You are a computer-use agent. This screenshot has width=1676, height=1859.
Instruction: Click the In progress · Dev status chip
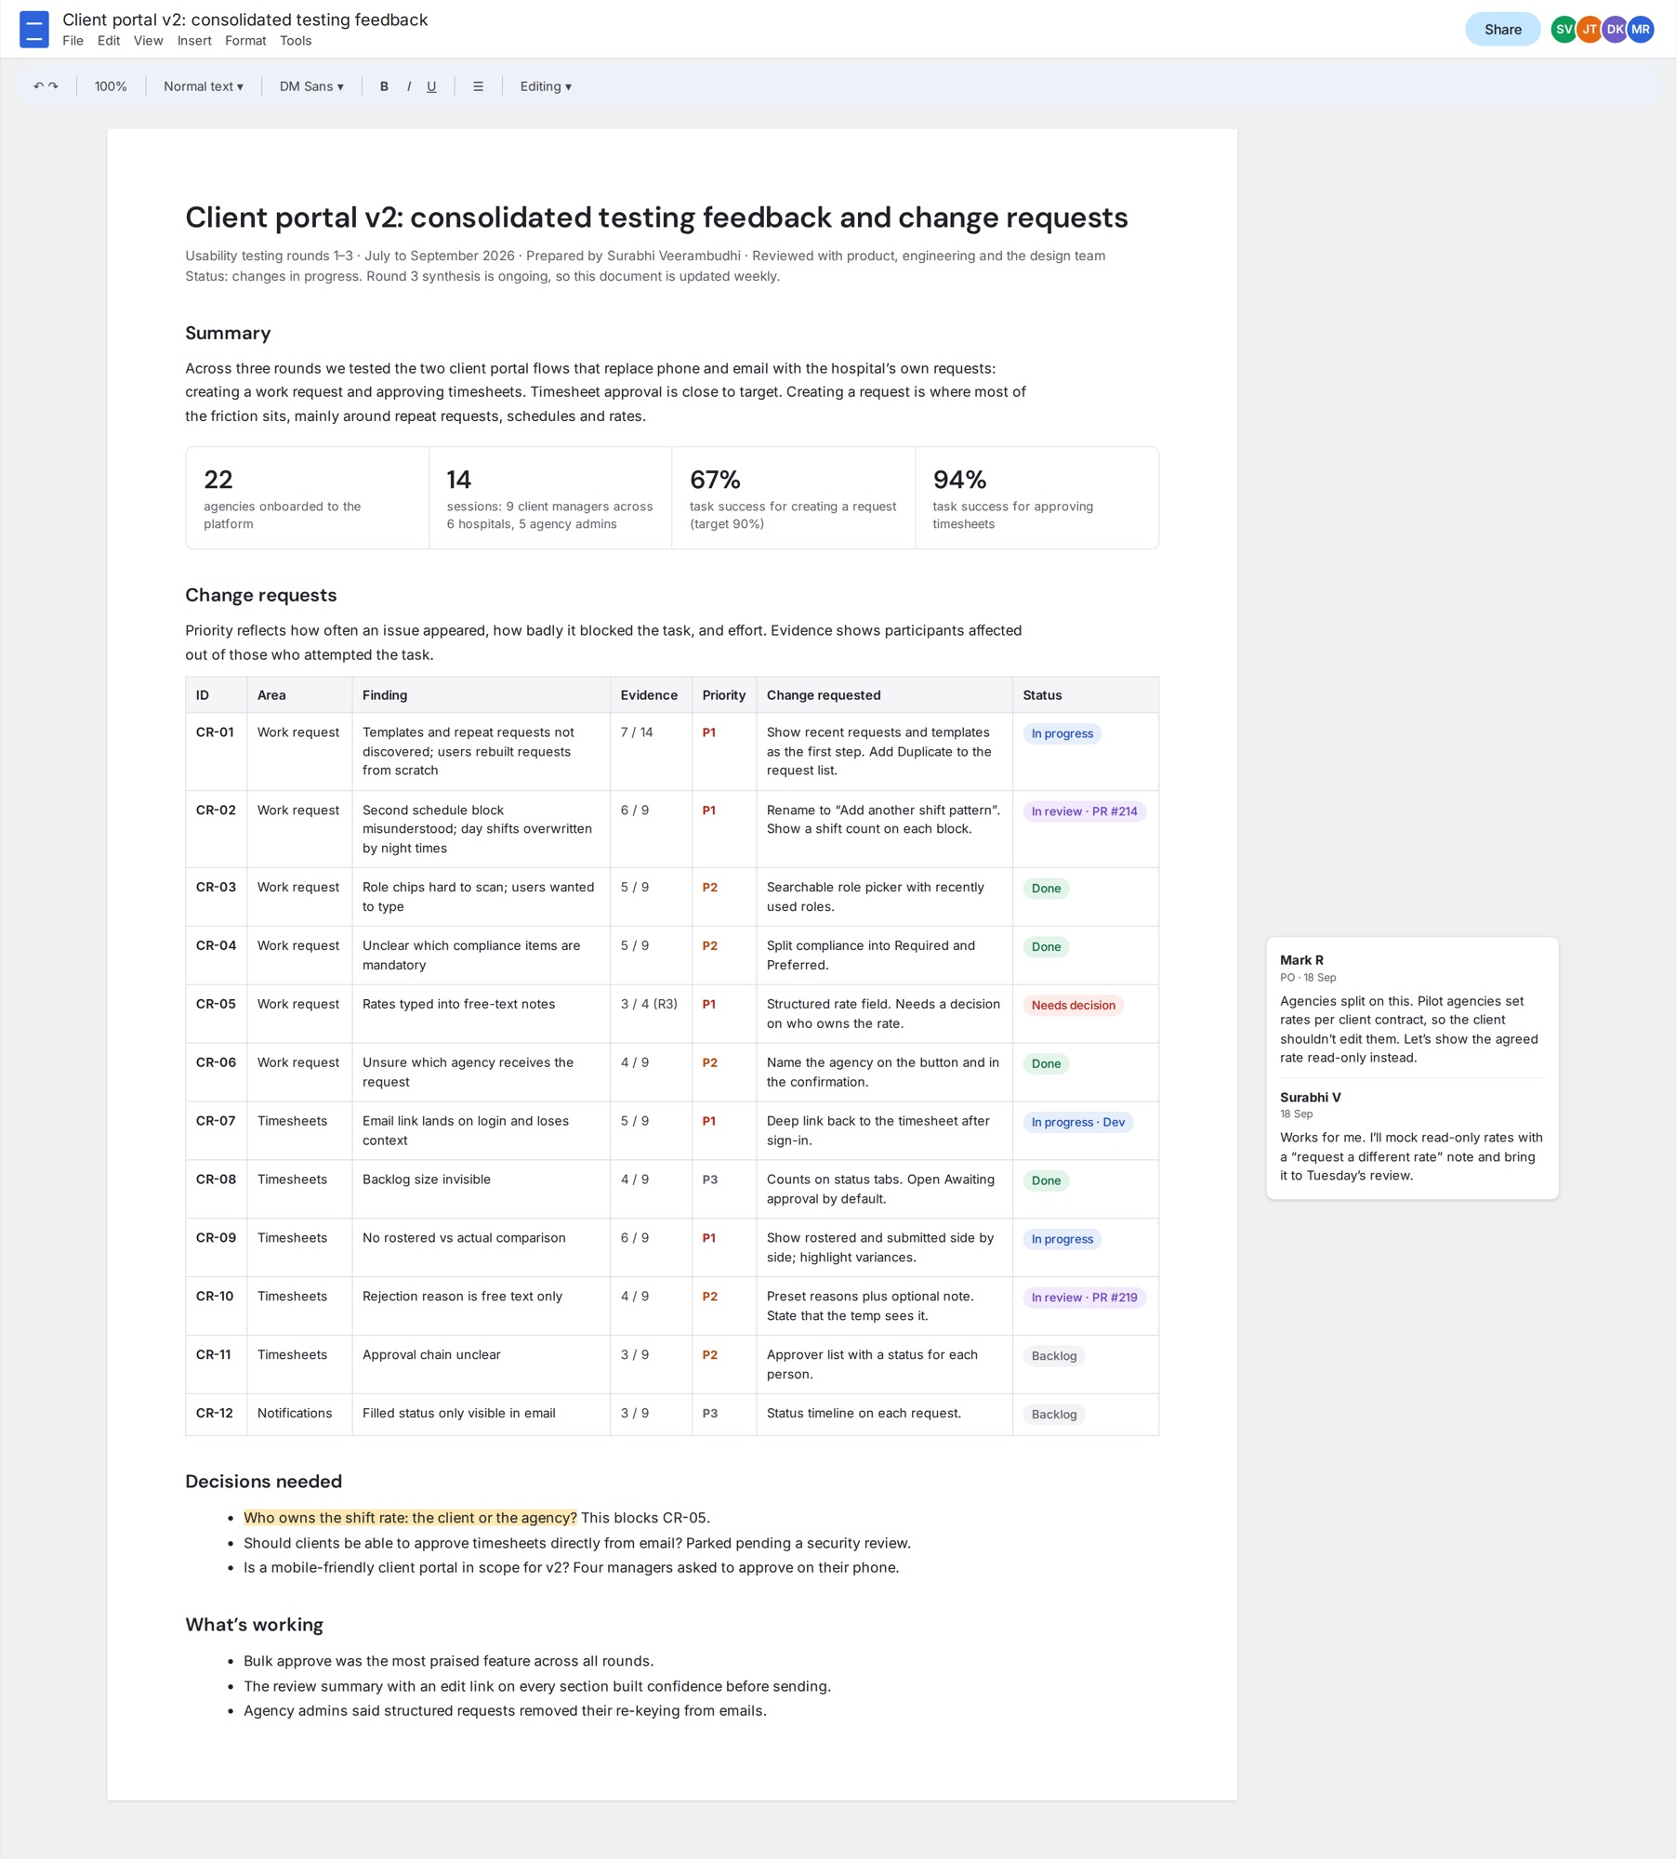(1077, 1122)
